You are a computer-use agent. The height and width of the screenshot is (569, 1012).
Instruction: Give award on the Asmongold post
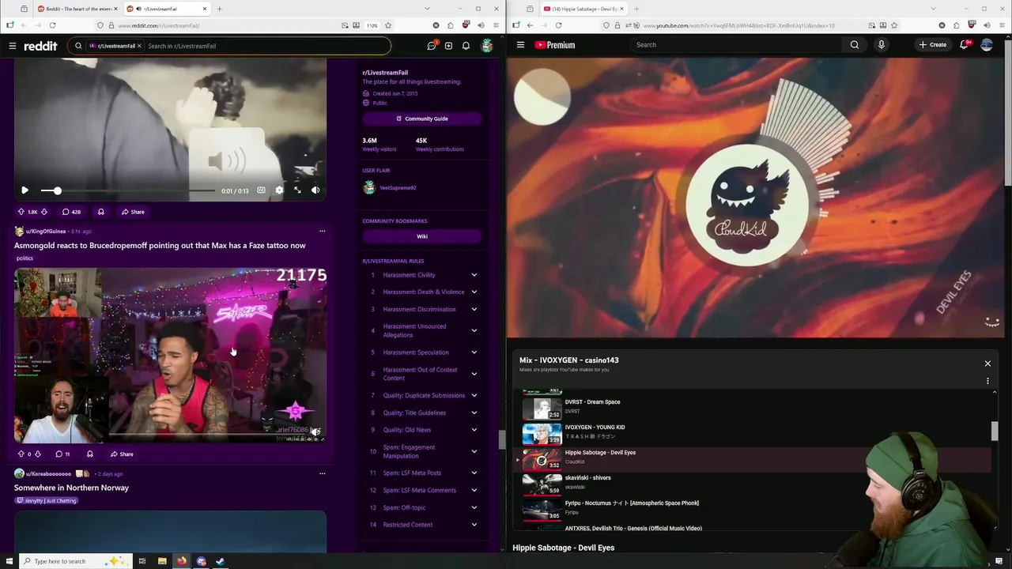point(89,454)
